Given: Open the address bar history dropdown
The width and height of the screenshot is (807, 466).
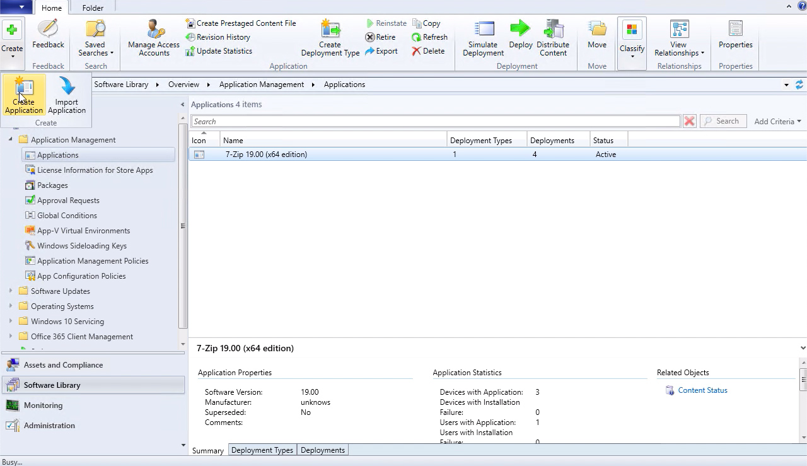Looking at the screenshot, I should [x=786, y=84].
